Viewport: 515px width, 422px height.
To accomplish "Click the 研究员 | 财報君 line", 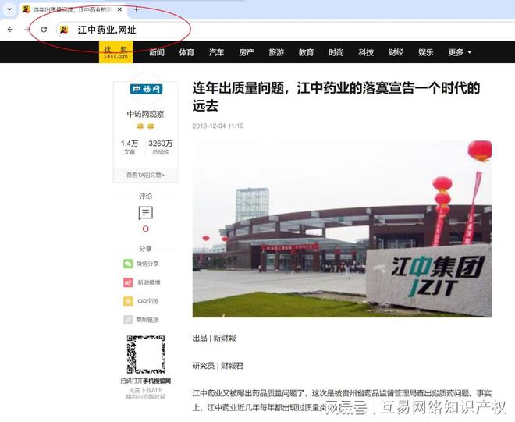I will [218, 366].
